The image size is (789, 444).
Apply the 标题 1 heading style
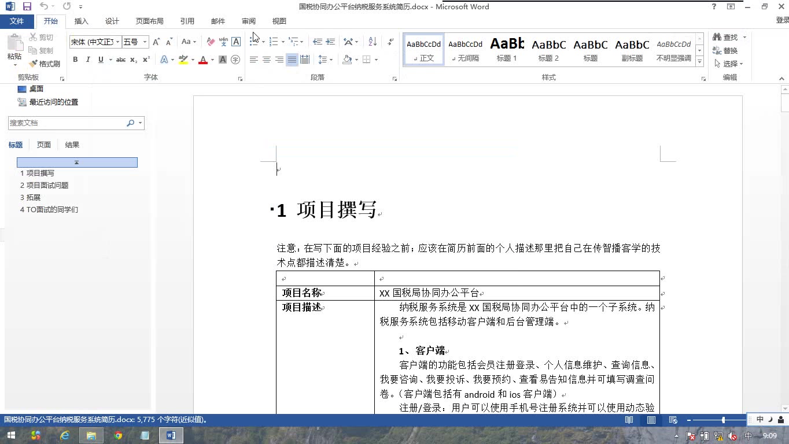(507, 49)
